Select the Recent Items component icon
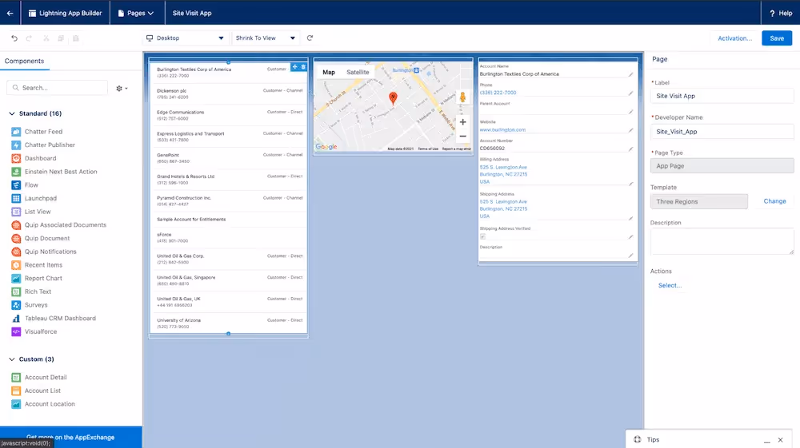The image size is (800, 448). (16, 265)
